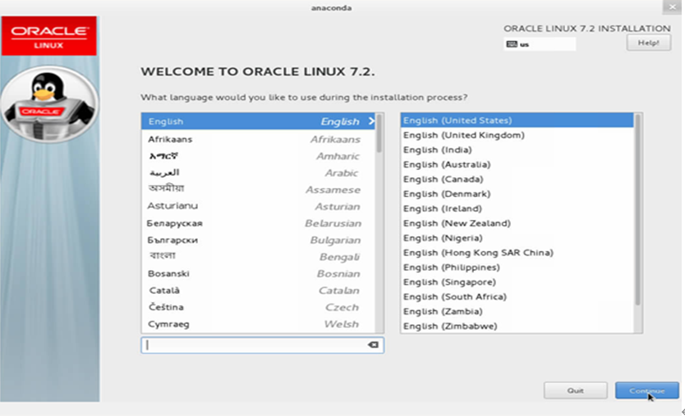Select English (Ireland) locale
Viewport: 685px width, 416px height.
coord(517,208)
